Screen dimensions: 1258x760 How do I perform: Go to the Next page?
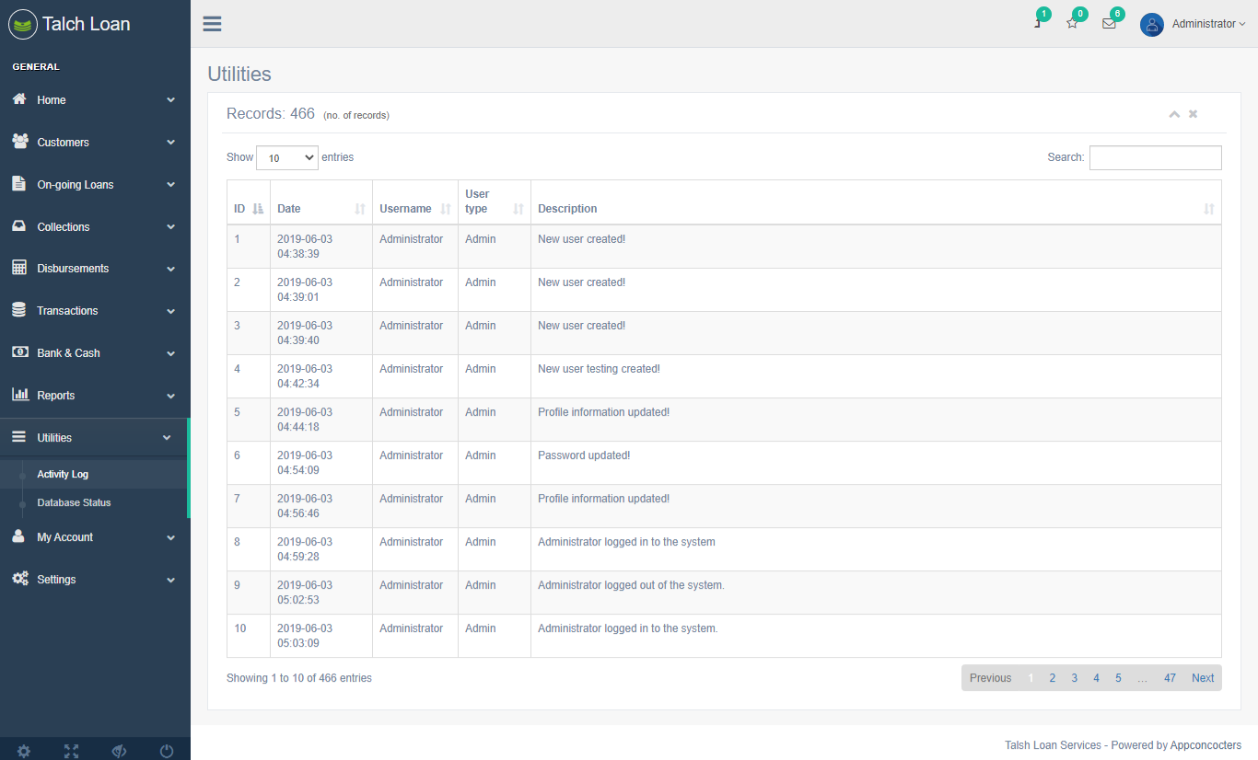click(x=1203, y=678)
